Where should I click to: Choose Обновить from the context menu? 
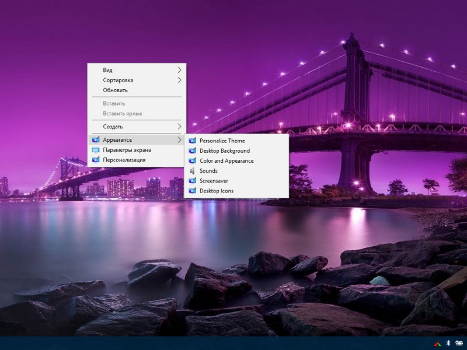137,90
